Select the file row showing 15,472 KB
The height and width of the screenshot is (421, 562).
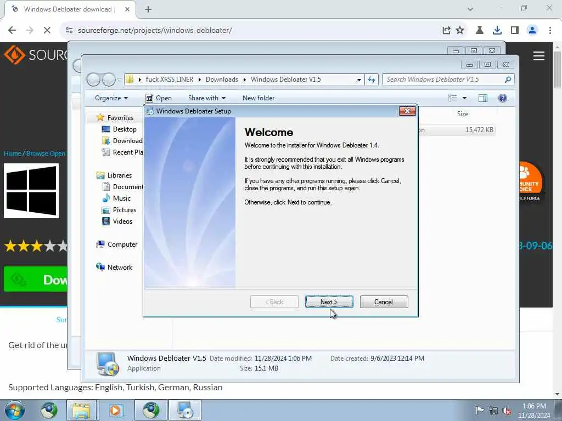point(457,130)
